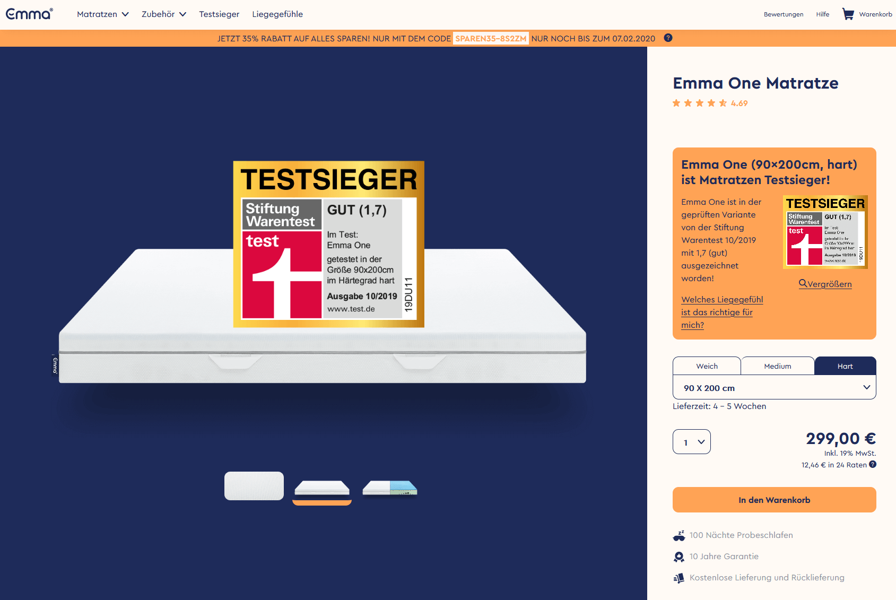Viewport: 896px width, 600px height.
Task: Open the quantity dropdown
Action: tap(691, 442)
